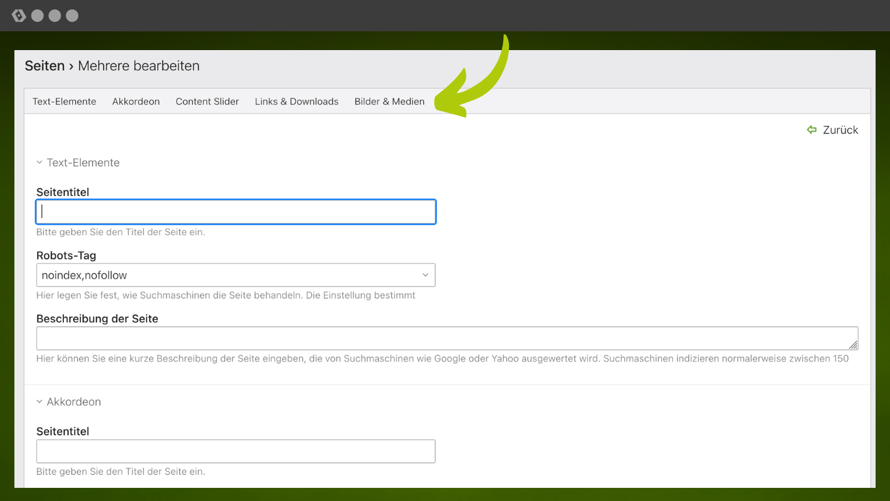The height and width of the screenshot is (501, 890).
Task: Open the Akkordeon tab
Action: (x=136, y=101)
